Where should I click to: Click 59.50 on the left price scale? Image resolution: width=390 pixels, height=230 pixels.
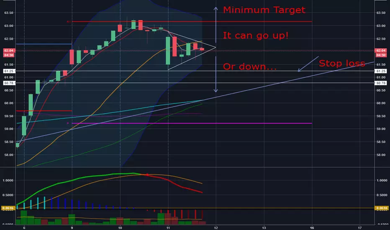[9, 116]
